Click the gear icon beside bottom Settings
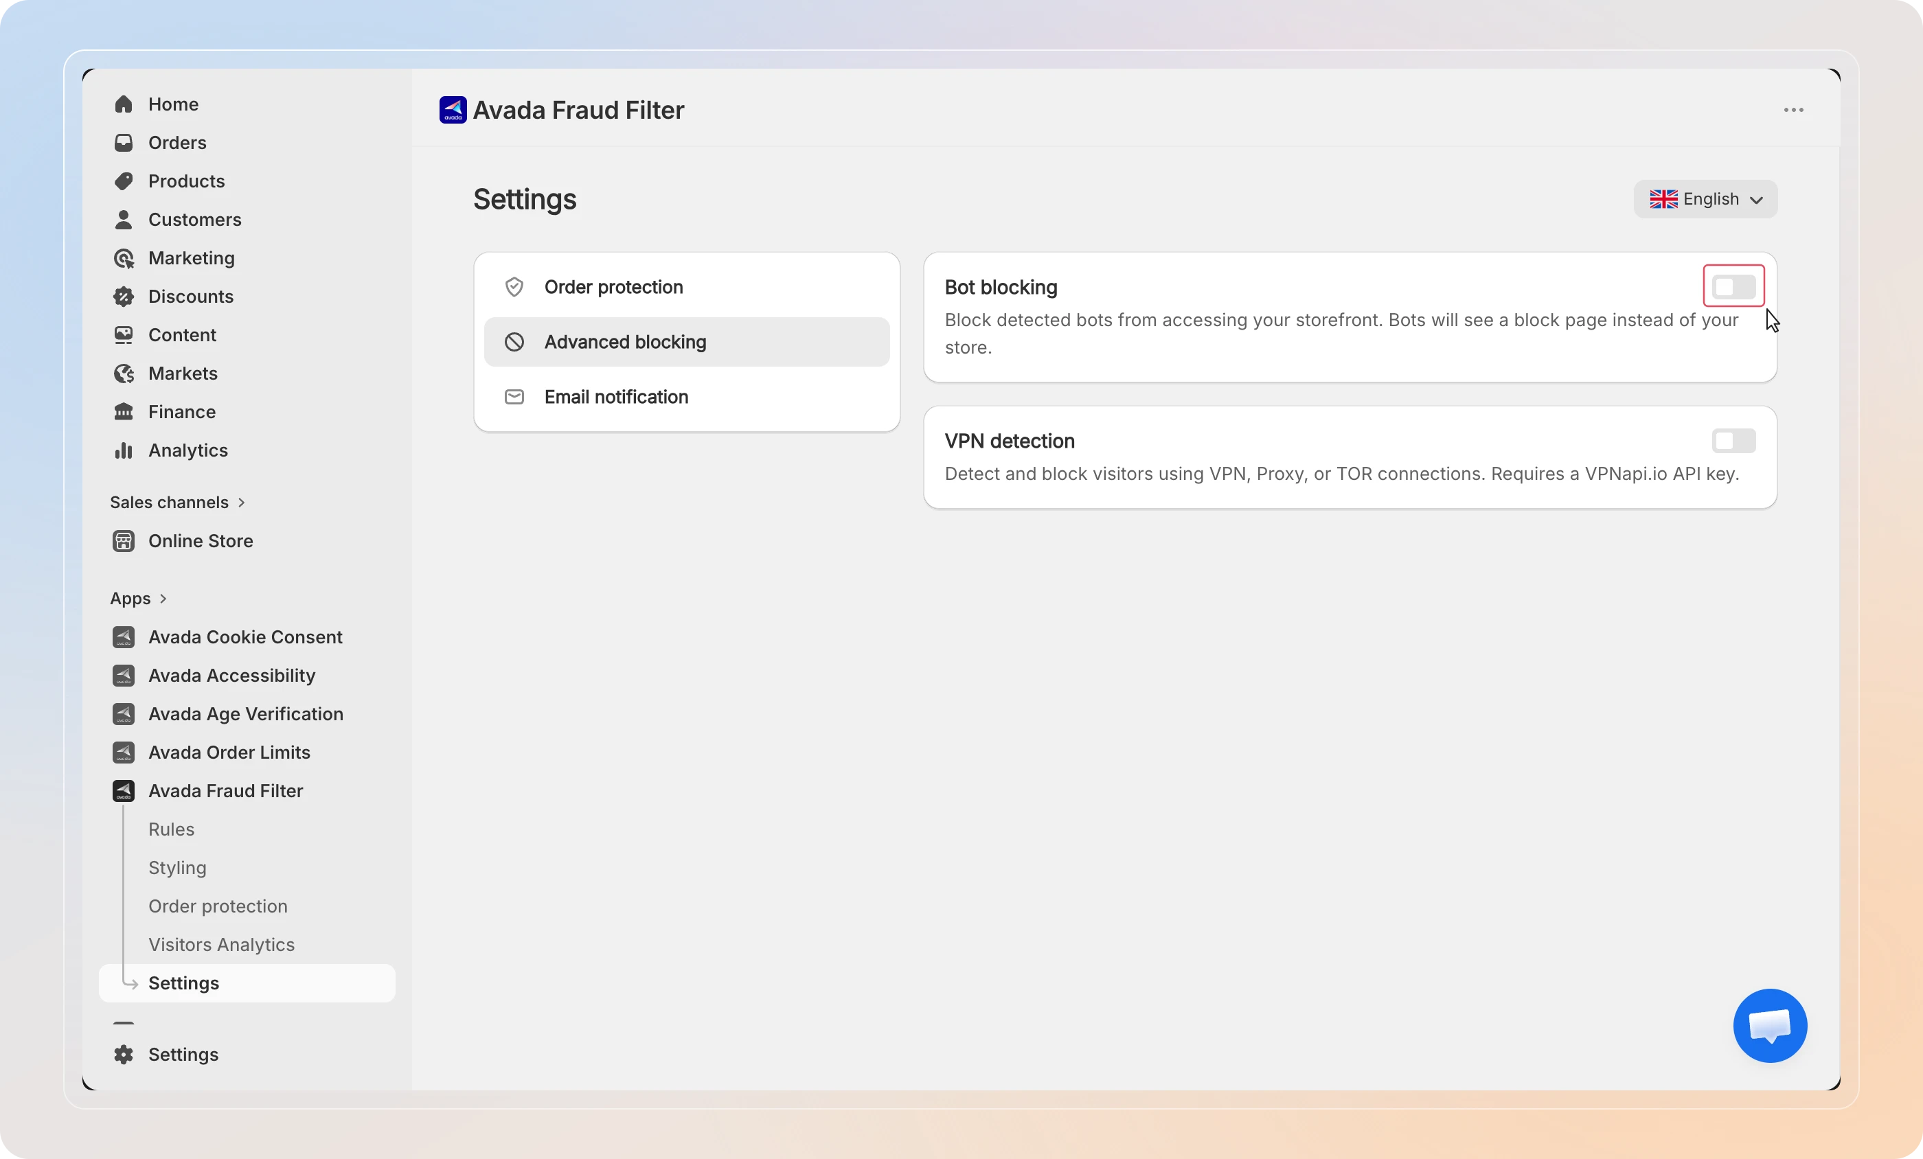Screen dimensions: 1923x1159 coord(124,1055)
